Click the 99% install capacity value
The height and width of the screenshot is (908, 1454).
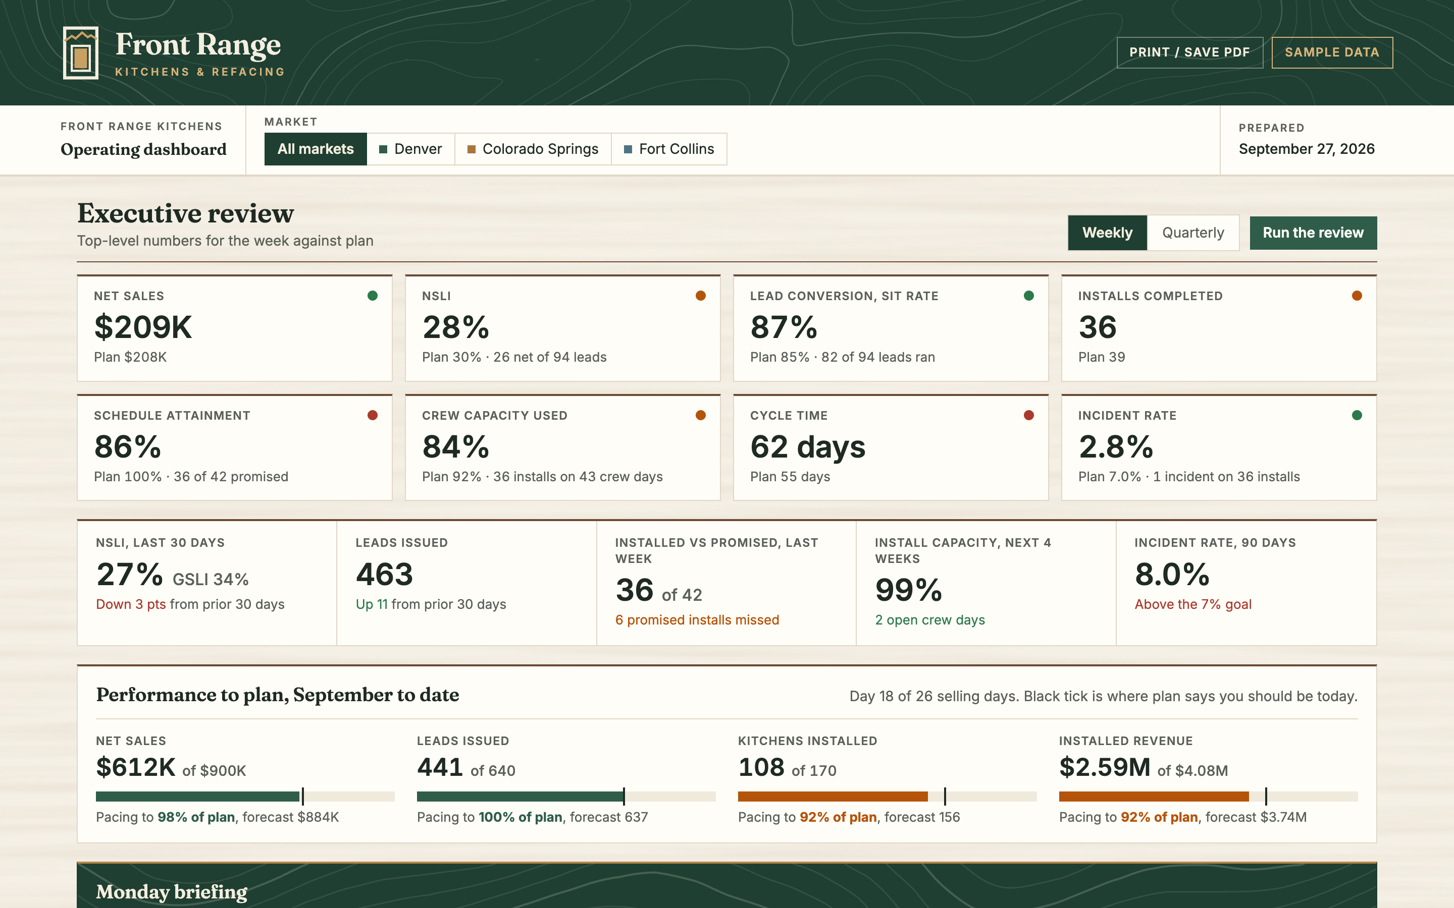pyautogui.click(x=908, y=590)
